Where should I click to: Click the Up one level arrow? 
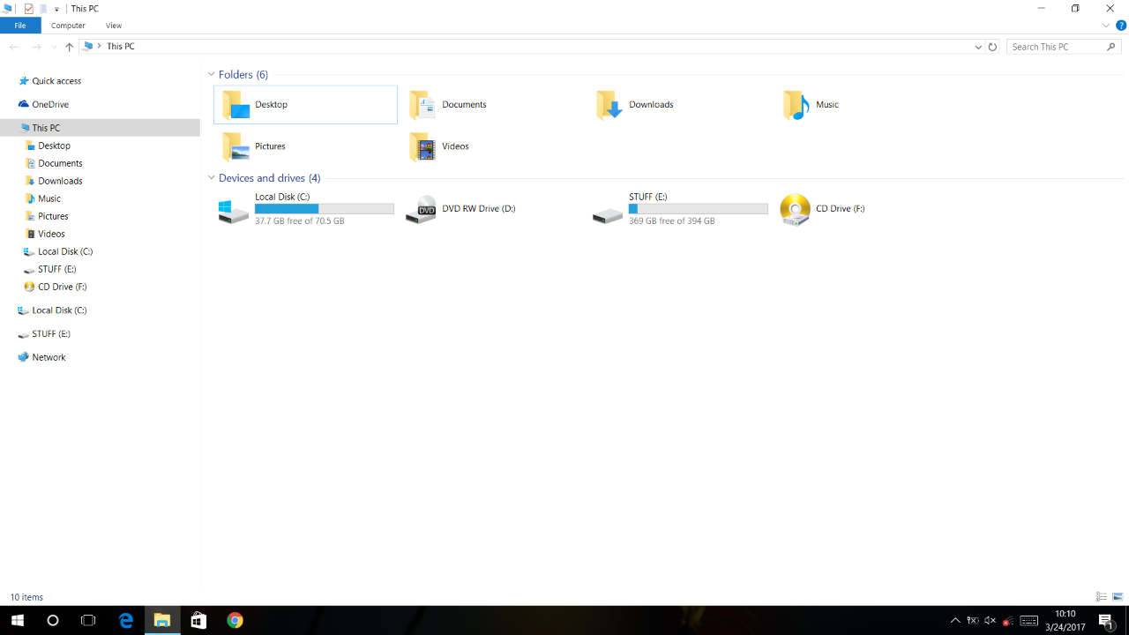click(x=70, y=47)
